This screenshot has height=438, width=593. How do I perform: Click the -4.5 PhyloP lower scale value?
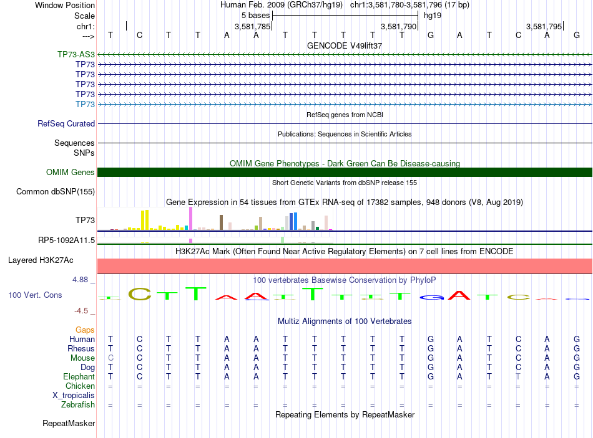81,311
